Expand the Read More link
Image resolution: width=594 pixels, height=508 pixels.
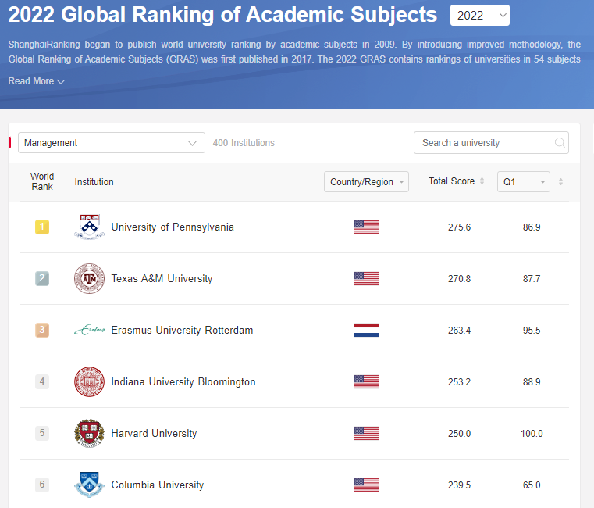37,81
